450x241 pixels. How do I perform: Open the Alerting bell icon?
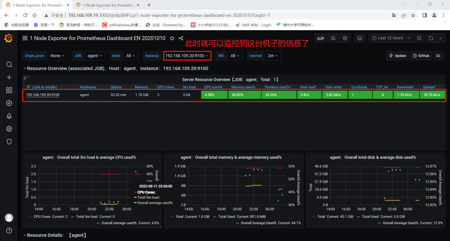point(9,116)
